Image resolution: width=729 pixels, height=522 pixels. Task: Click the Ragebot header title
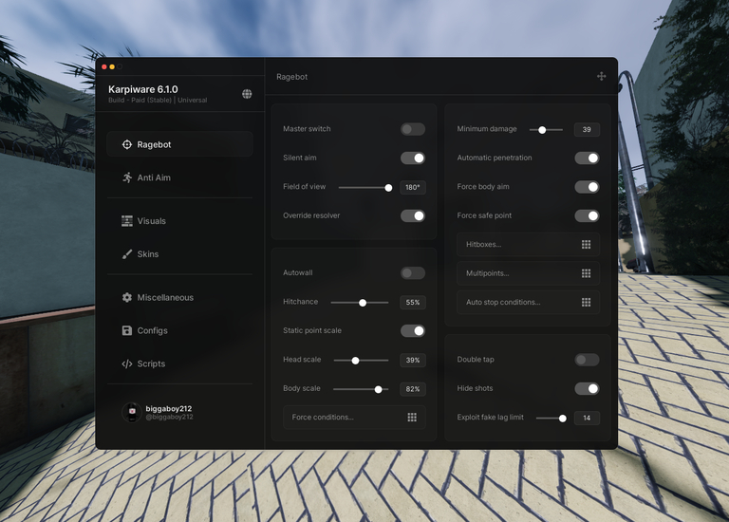[x=292, y=77]
